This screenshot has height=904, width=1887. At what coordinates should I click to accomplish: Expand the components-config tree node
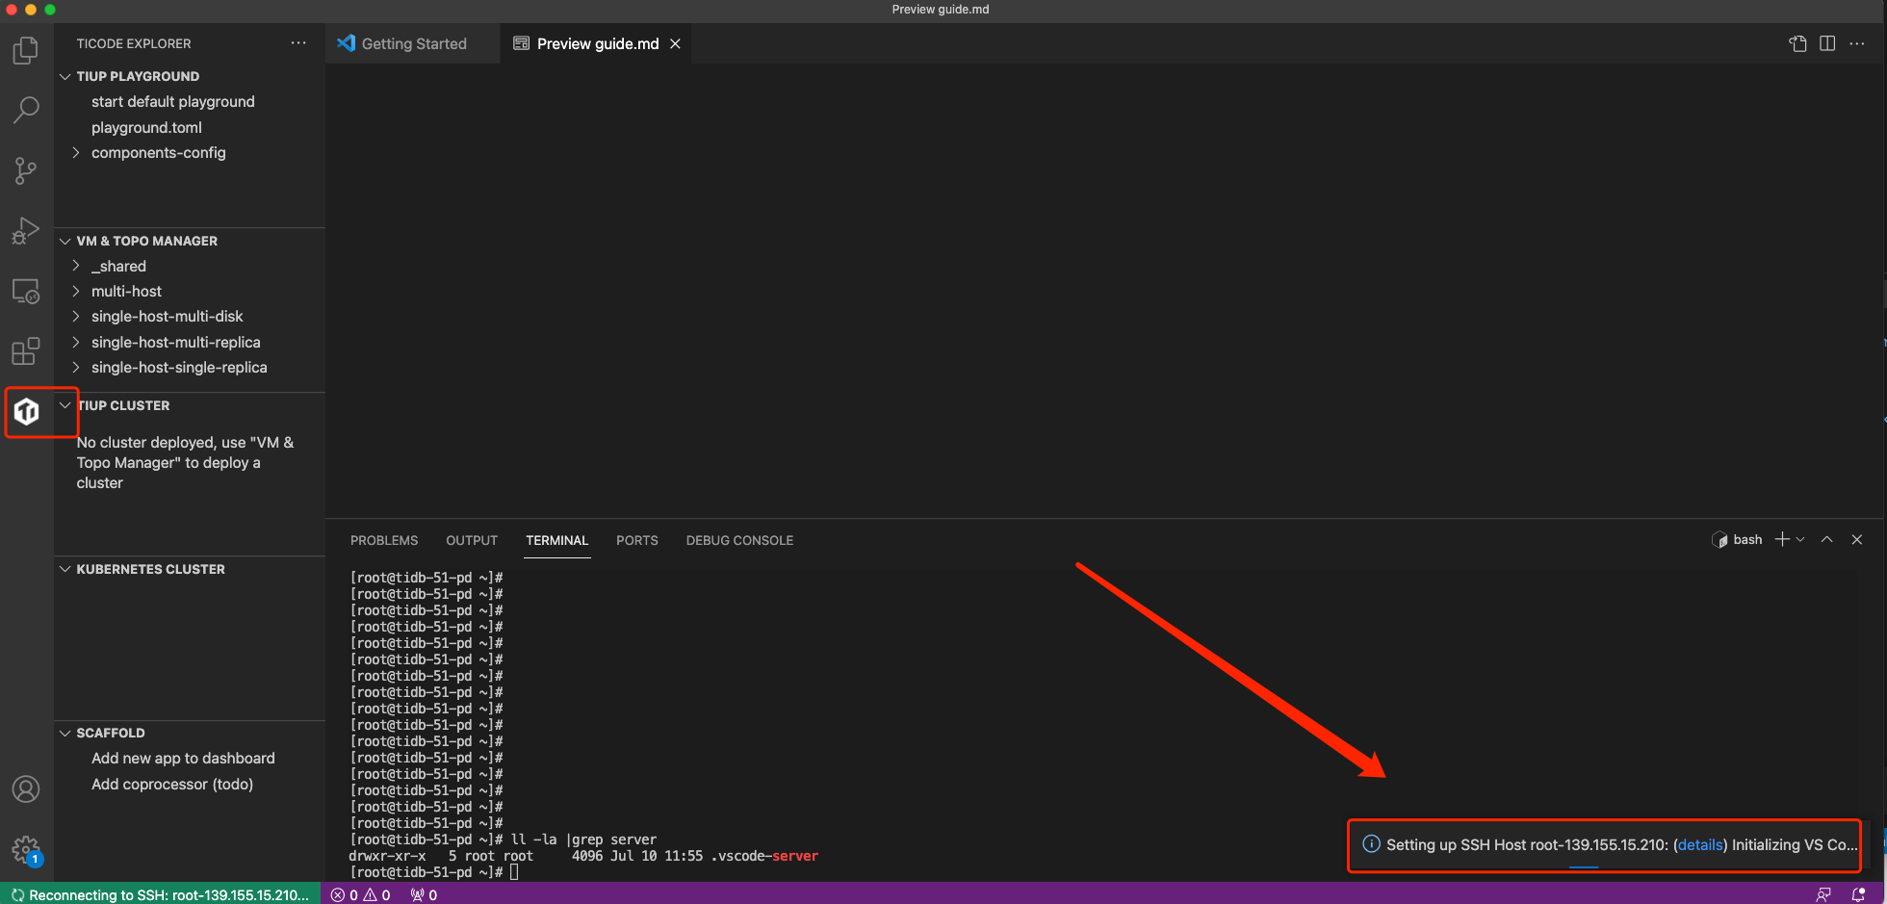click(76, 153)
